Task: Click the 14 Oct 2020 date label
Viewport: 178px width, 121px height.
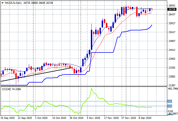Action: (59, 118)
